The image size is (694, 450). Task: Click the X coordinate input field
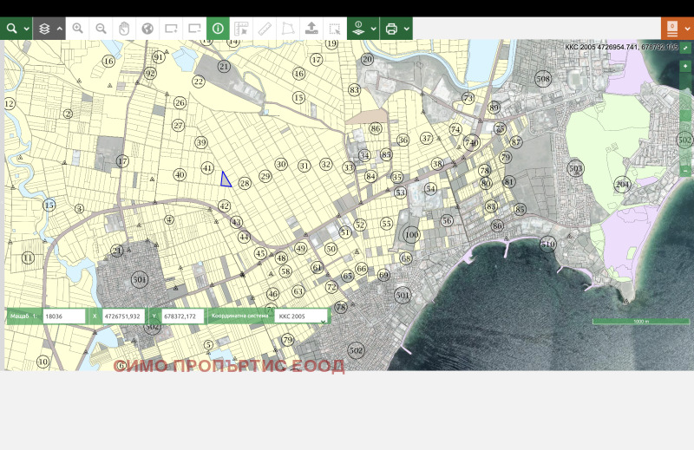pos(125,317)
